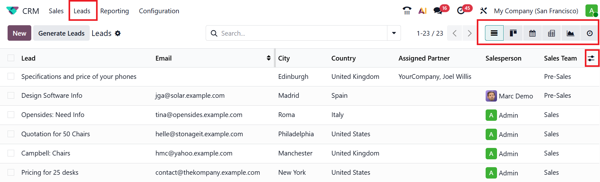
Task: Switch to Activity view
Action: click(590, 33)
